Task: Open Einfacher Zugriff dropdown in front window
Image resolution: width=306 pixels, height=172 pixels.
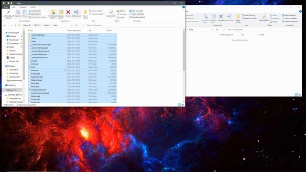Action: 97,14
